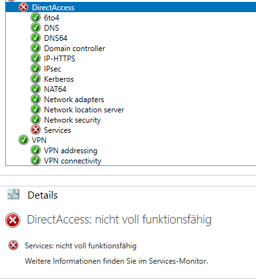The width and height of the screenshot is (256, 279).
Task: Select the Domain controller entry
Action: click(75, 49)
